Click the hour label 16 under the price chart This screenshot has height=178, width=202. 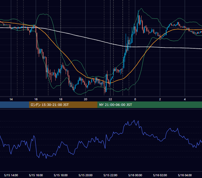pos(36,99)
